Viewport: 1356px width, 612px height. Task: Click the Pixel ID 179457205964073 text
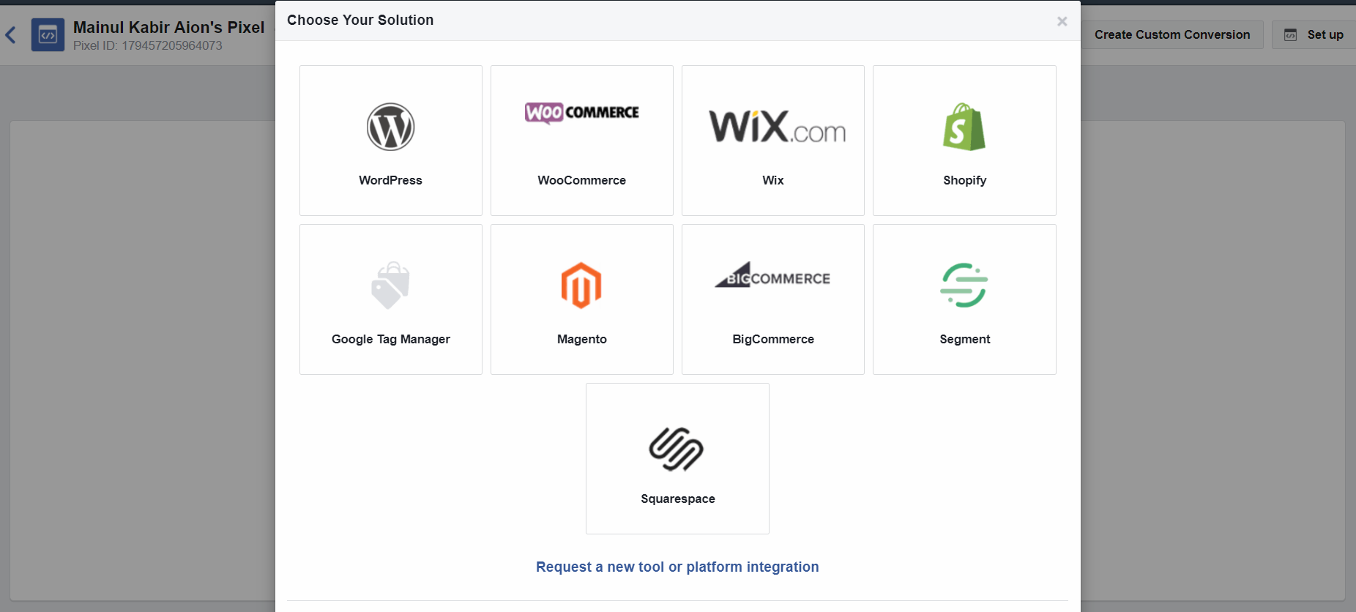coord(148,45)
